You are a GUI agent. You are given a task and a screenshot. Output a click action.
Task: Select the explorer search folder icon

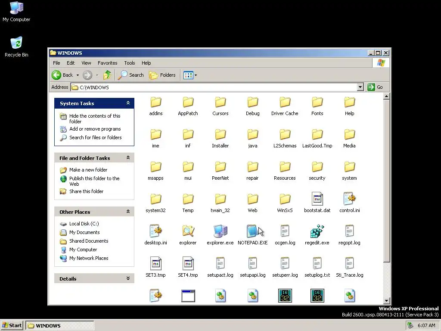pos(188,231)
